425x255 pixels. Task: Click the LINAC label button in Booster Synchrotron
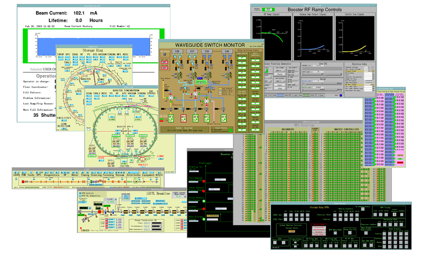pyautogui.click(x=161, y=158)
